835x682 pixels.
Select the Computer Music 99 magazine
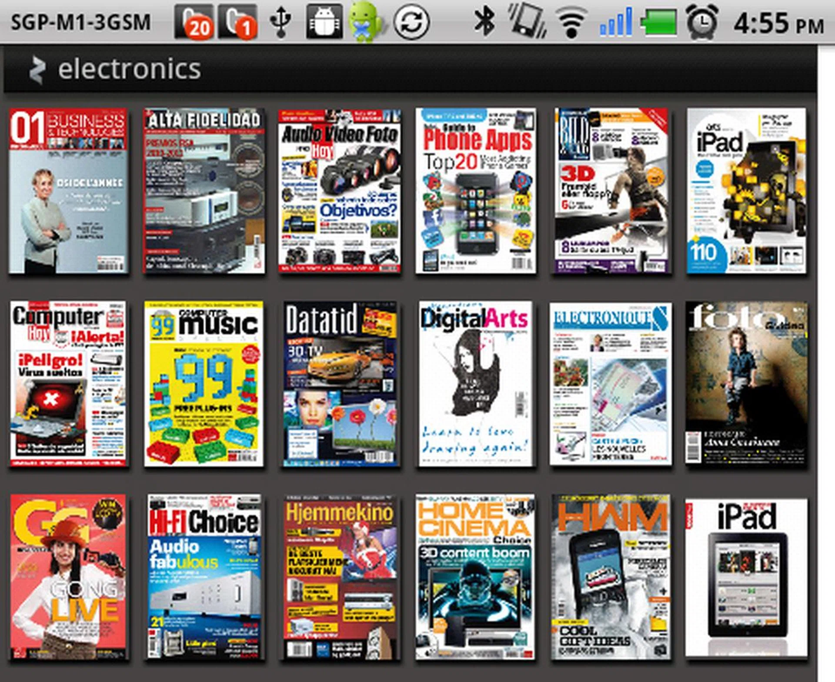pyautogui.click(x=204, y=384)
